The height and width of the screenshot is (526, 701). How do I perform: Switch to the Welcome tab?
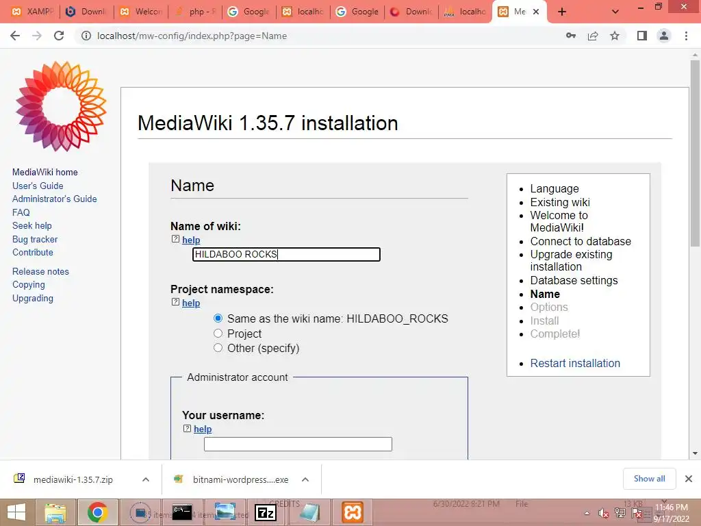(142, 12)
